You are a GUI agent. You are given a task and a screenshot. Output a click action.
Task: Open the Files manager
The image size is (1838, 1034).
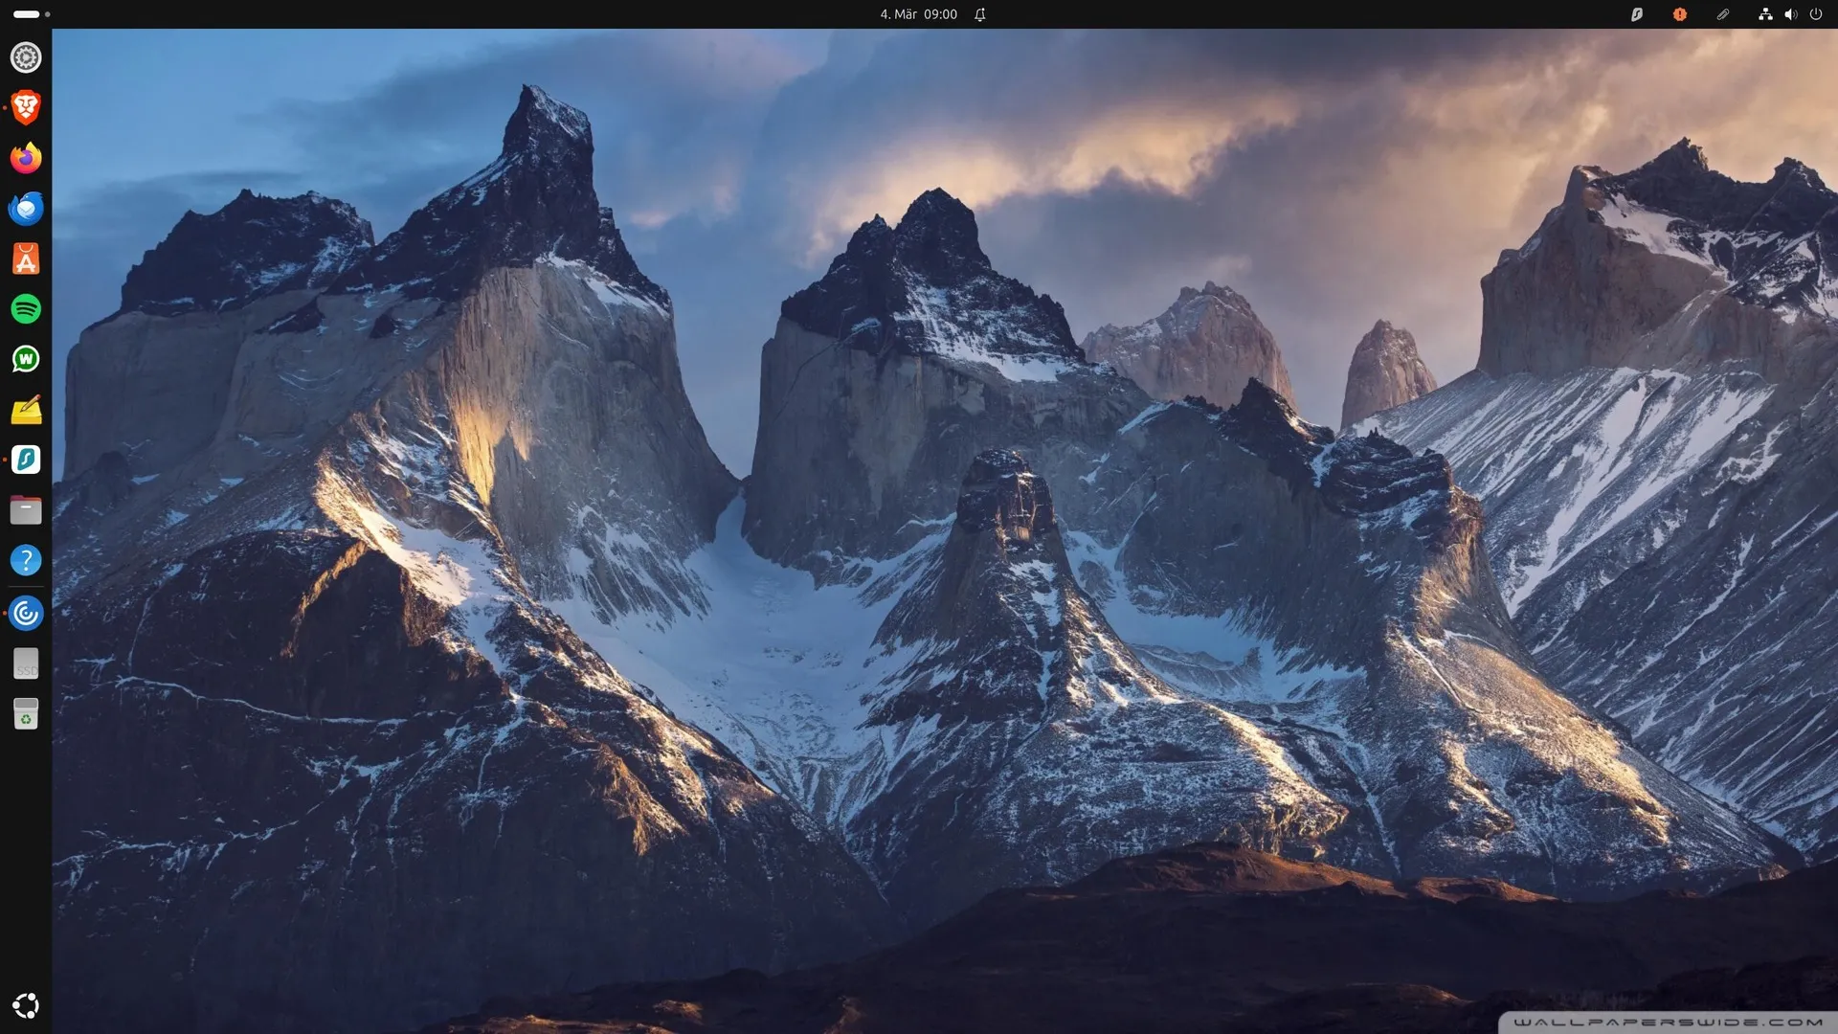[26, 510]
